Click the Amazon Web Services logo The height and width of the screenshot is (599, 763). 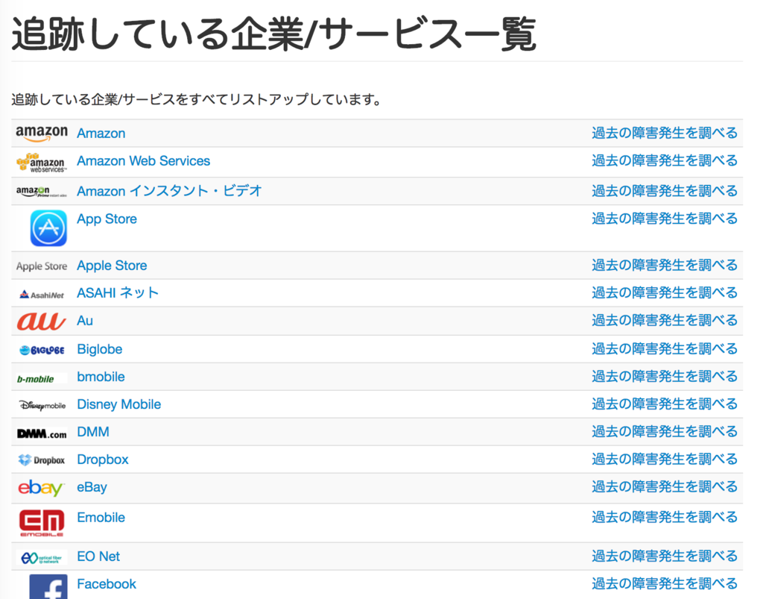[42, 163]
